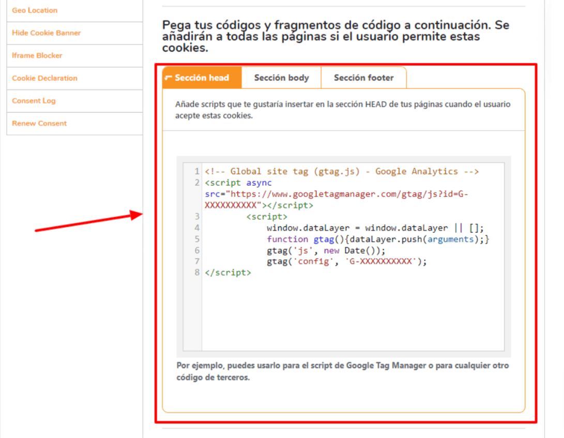Click the gtag('config', 'G-XXXXXXXXXX') line
Screen dimensions: 564x438
347,262
